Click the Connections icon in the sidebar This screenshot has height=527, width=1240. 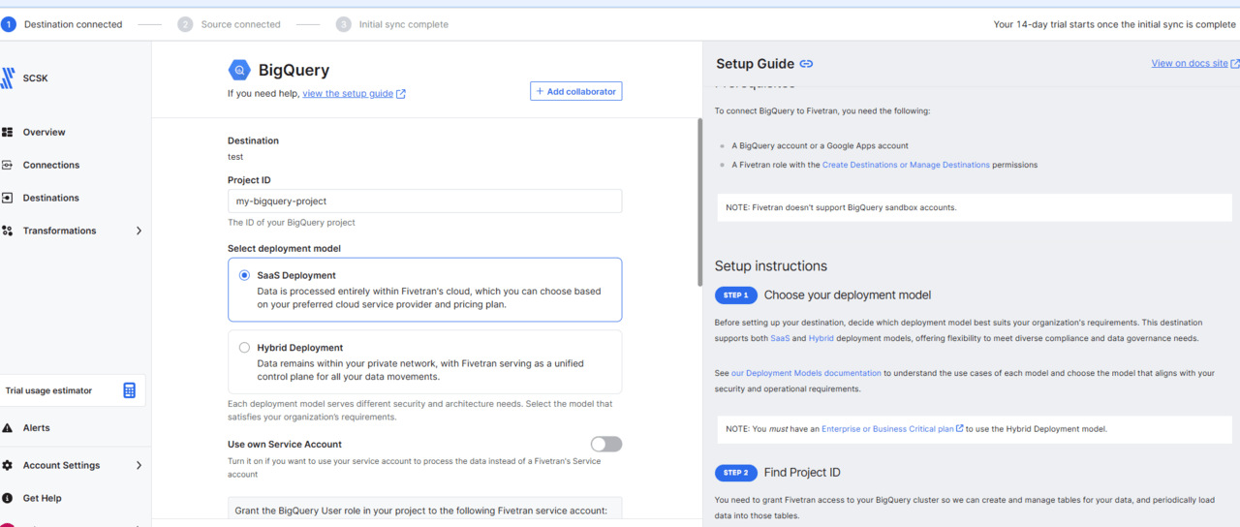tap(8, 165)
